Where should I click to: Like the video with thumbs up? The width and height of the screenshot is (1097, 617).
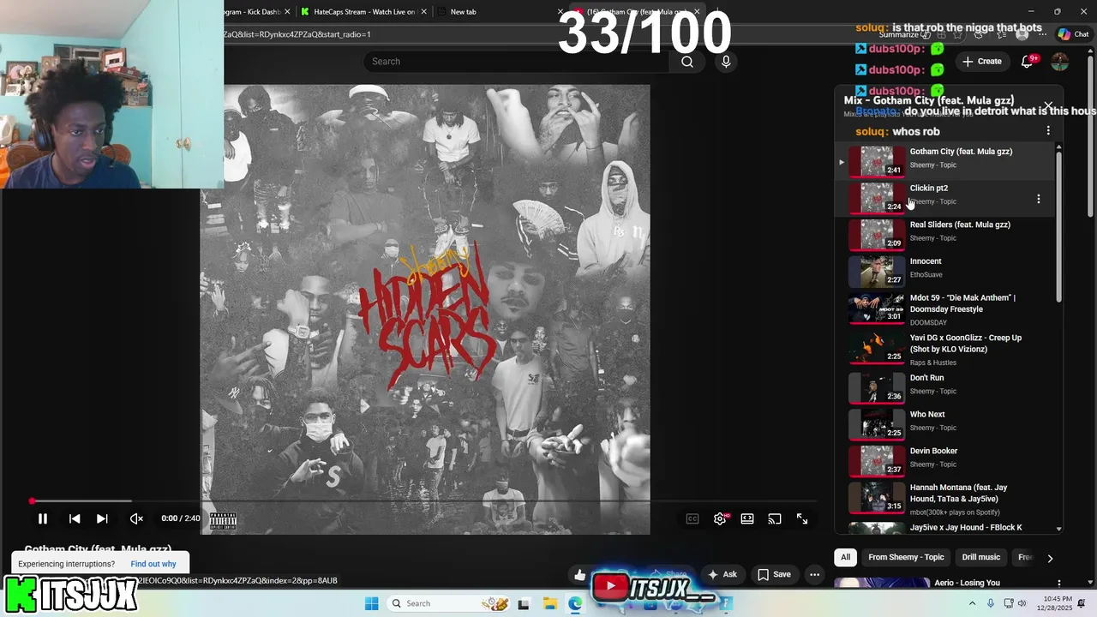(x=580, y=575)
